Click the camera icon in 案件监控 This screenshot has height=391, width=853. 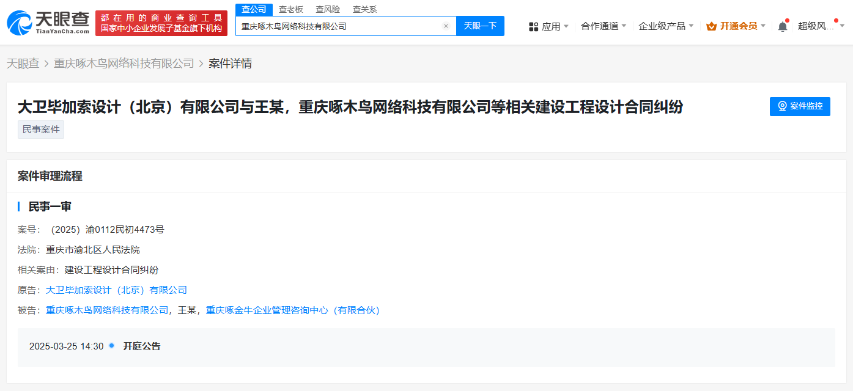[x=782, y=106]
